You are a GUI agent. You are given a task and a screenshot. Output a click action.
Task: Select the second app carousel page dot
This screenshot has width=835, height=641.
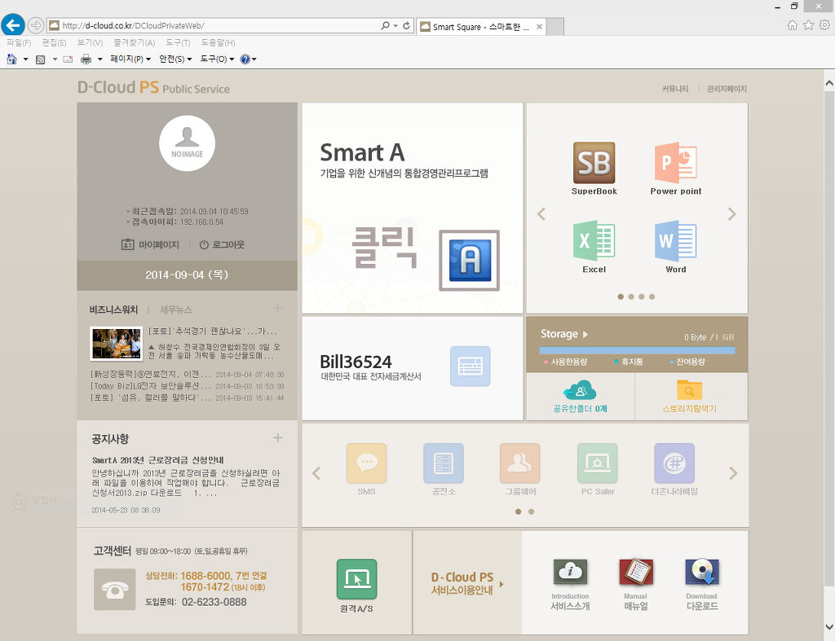(x=630, y=296)
